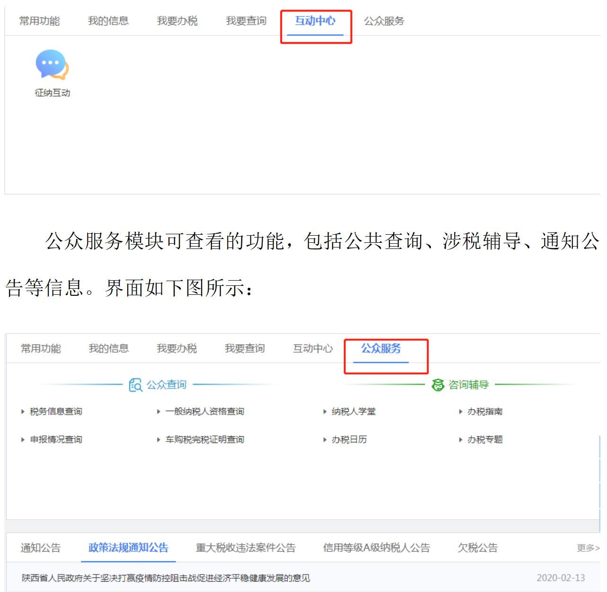Screen dimensions: 607x592
Task: Open 一般纳税人资格查询 link
Action: click(204, 412)
